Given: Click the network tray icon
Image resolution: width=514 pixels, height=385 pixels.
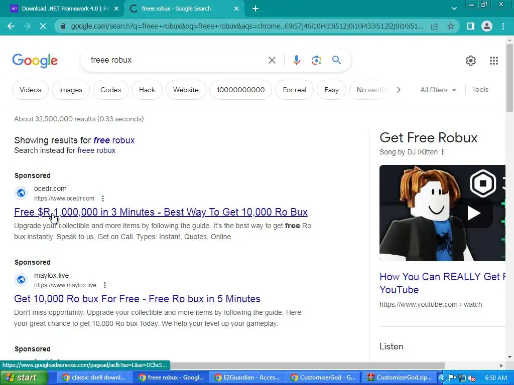Looking at the screenshot, I should pos(462,378).
